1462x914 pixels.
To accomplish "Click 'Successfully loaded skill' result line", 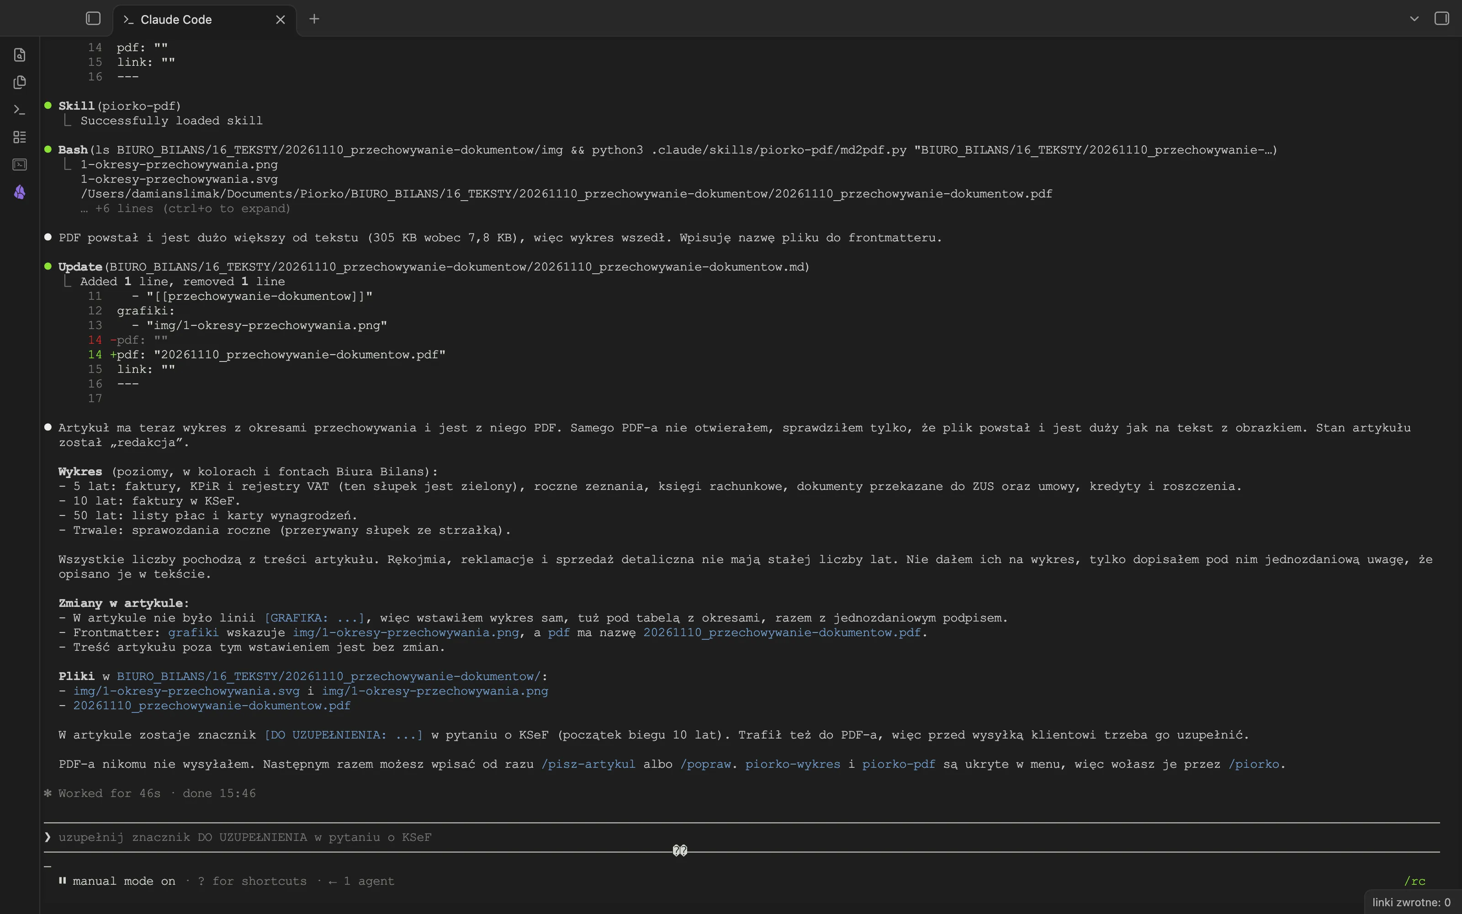I will coord(172,121).
